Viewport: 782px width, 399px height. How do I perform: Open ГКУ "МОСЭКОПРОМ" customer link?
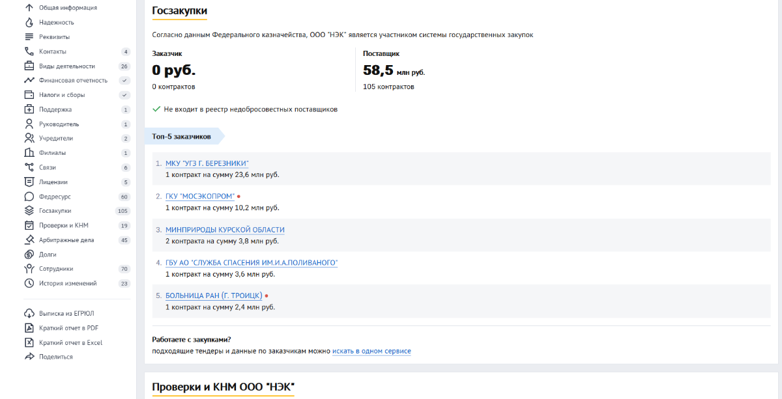point(199,197)
